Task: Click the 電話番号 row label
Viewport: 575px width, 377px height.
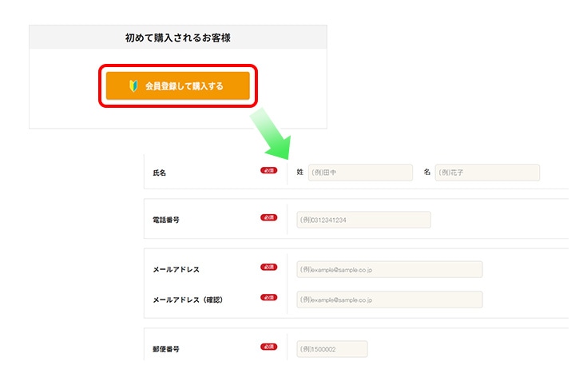Action: 165,220
